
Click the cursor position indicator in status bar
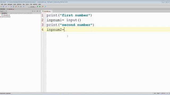click(x=155, y=93)
